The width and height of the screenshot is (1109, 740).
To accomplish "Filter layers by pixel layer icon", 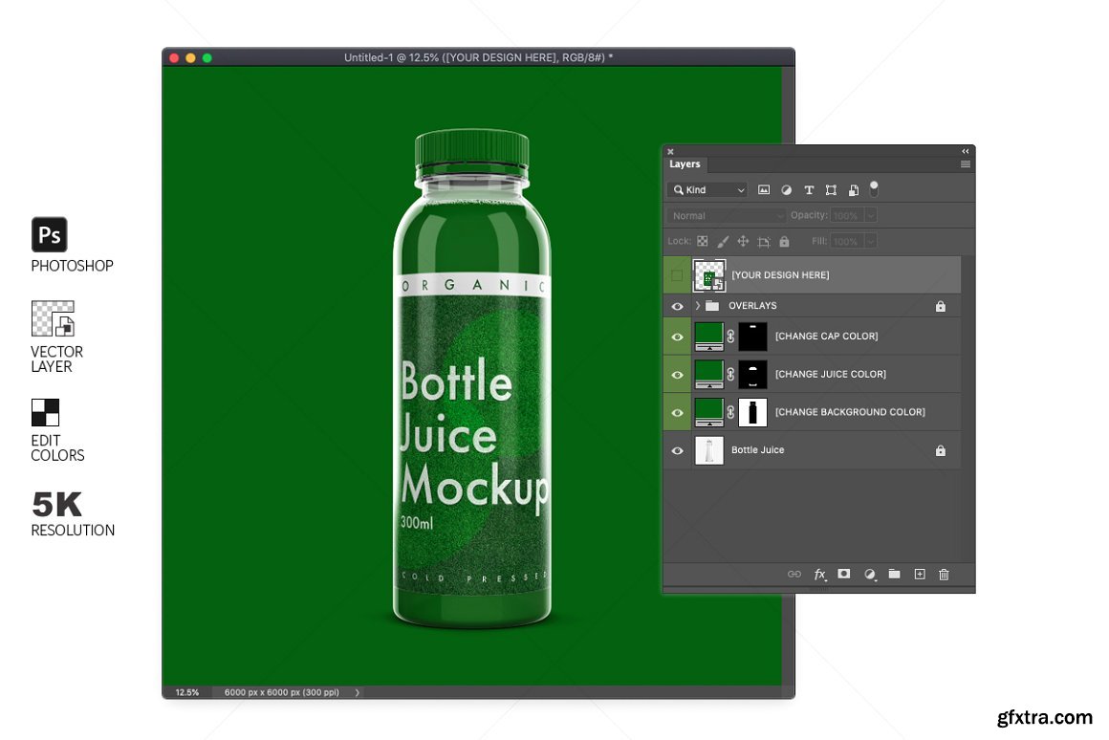I will point(764,190).
